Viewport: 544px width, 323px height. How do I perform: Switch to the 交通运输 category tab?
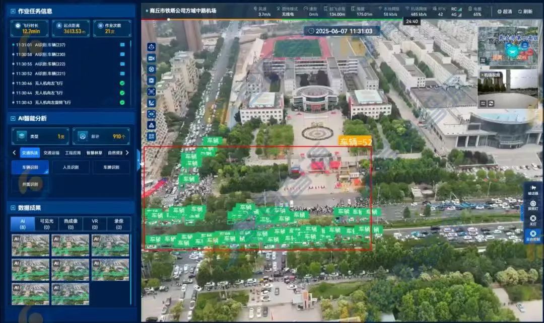click(51, 153)
